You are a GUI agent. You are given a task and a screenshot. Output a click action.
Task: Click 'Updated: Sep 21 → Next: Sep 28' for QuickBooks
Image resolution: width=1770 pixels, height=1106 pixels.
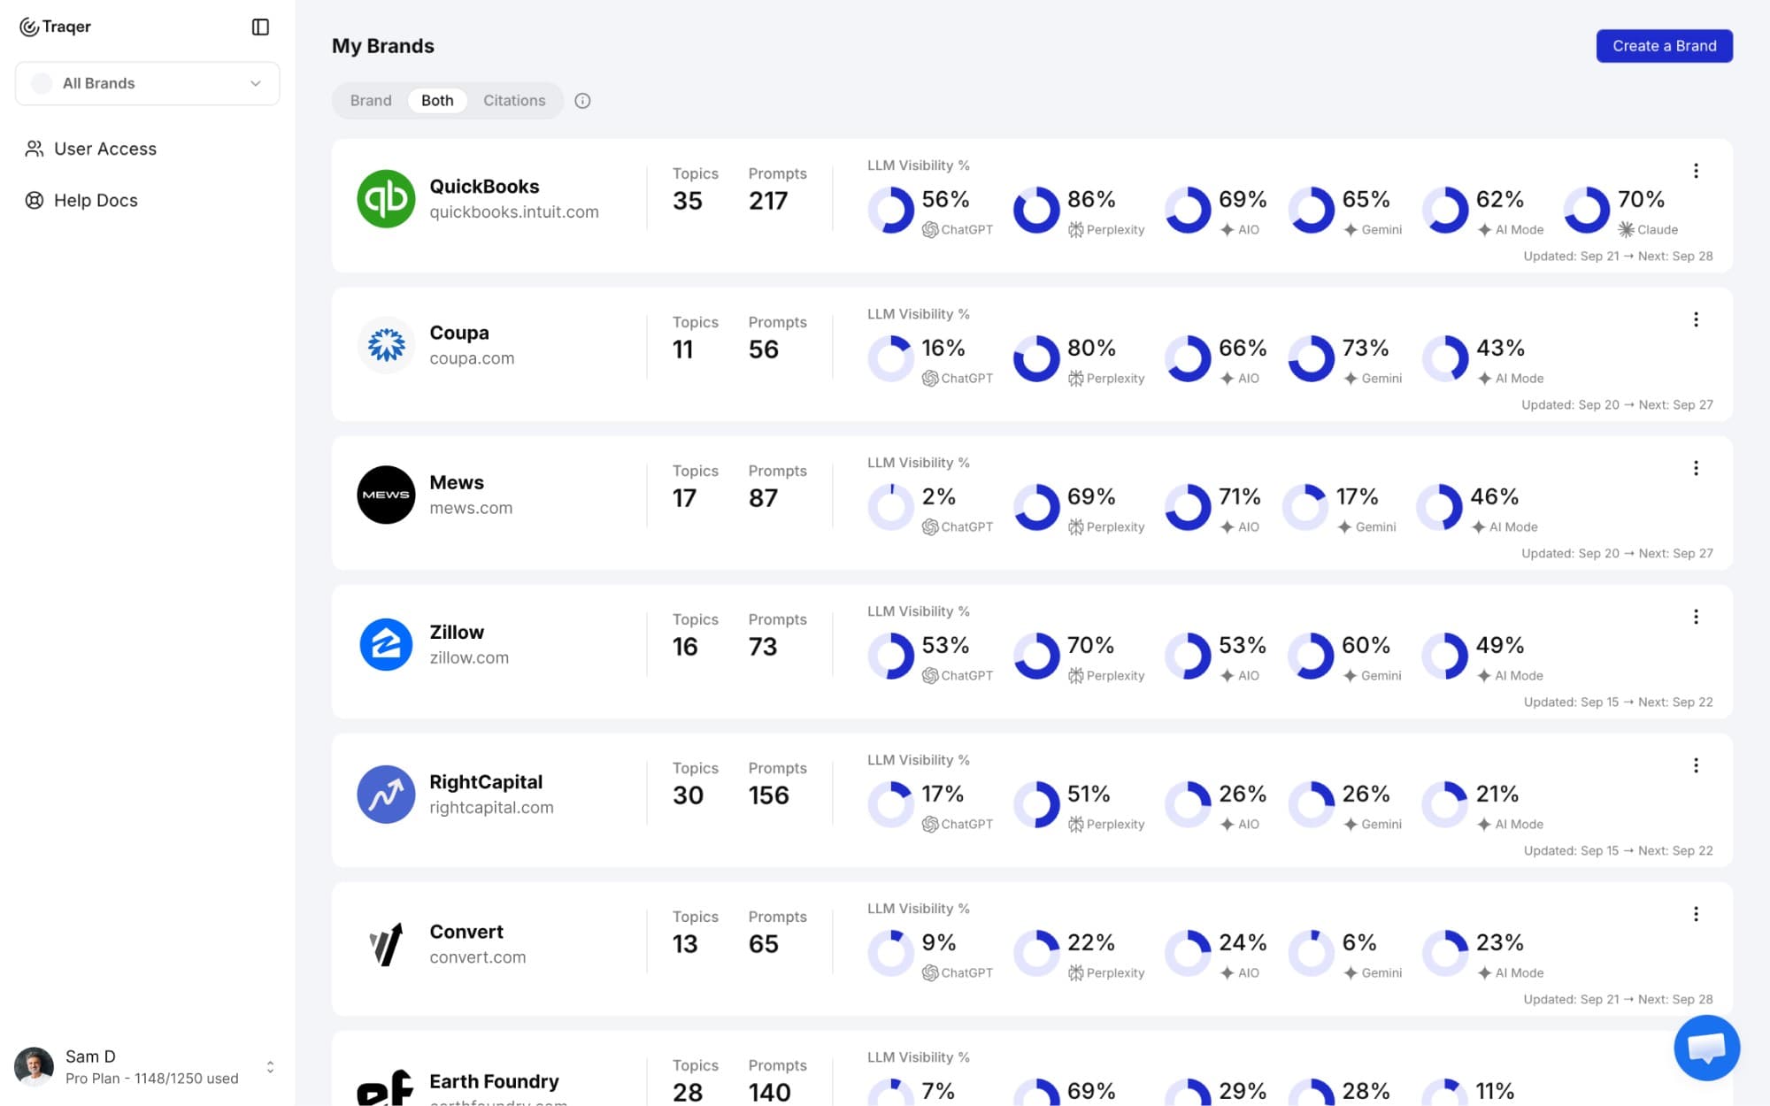[x=1618, y=257]
